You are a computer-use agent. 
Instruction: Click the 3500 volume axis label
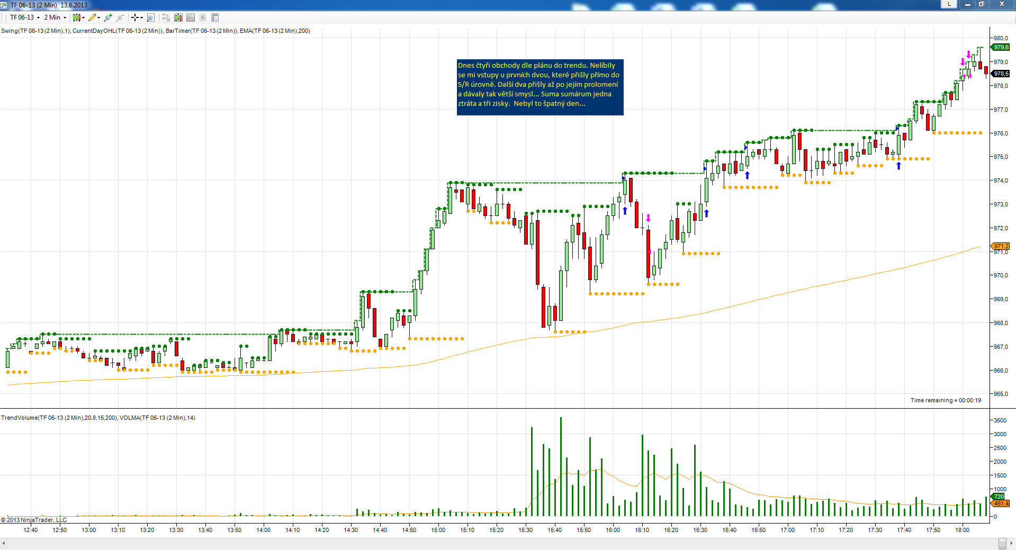[1000, 420]
